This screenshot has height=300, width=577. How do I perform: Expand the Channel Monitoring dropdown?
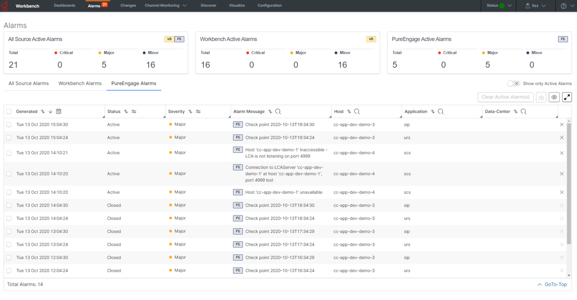(165, 6)
